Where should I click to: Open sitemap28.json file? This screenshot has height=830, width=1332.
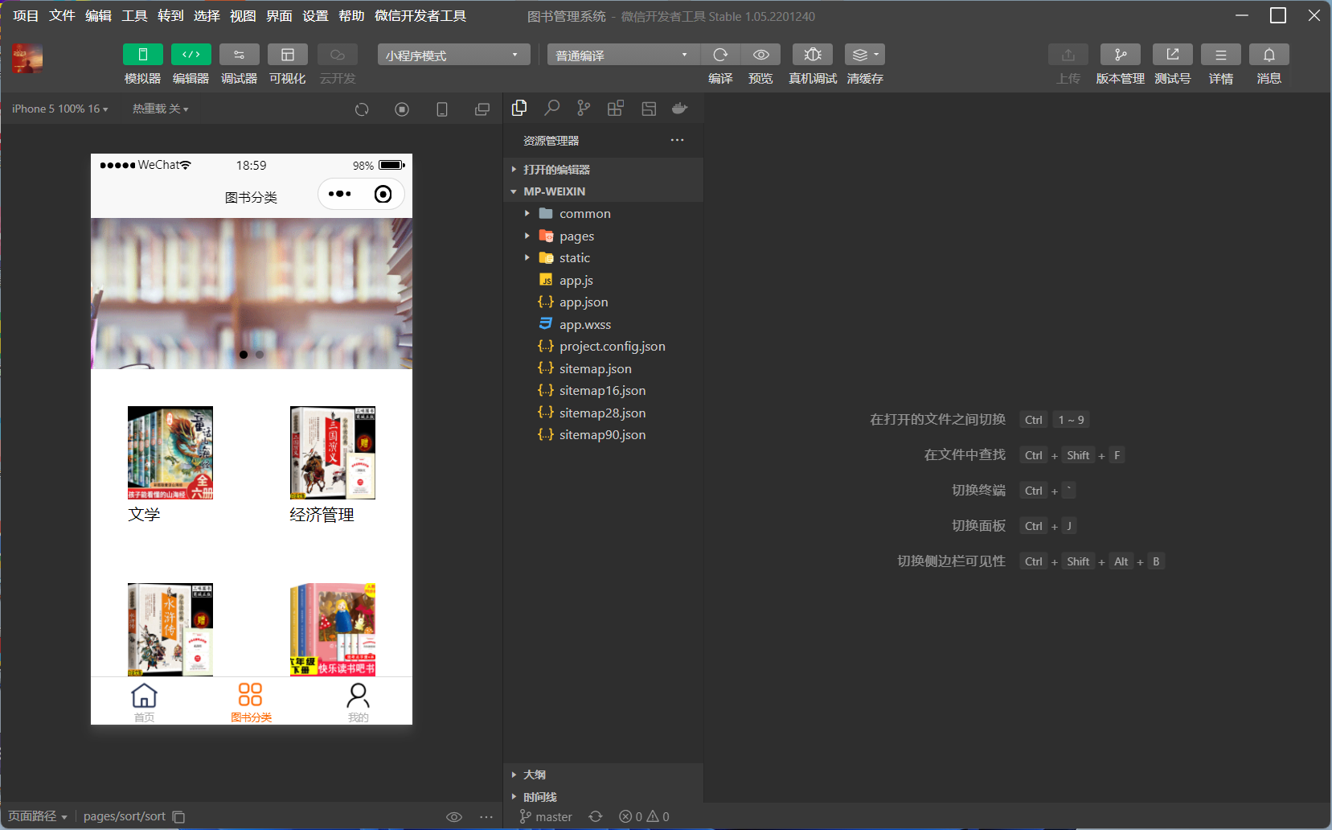pos(604,413)
